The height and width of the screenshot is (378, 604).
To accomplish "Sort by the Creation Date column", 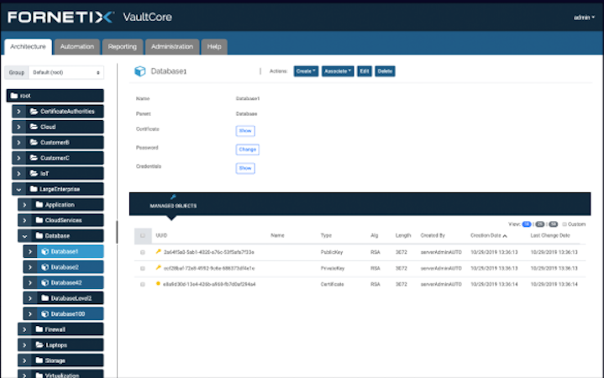I will (x=488, y=235).
